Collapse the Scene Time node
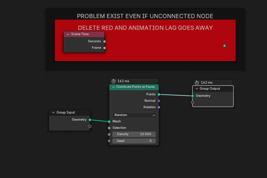The image size is (267, 178). 68,34
